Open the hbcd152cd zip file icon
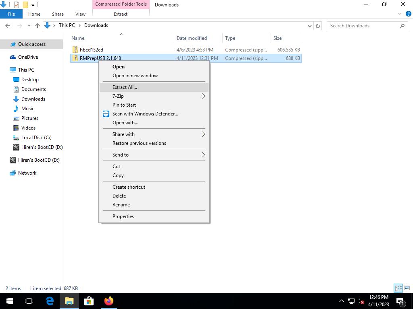The image size is (413, 309). pyautogui.click(x=75, y=50)
